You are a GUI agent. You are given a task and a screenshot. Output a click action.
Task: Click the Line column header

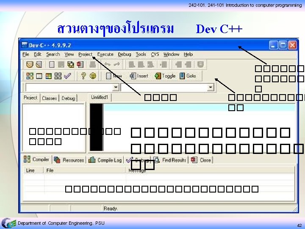[33, 170]
